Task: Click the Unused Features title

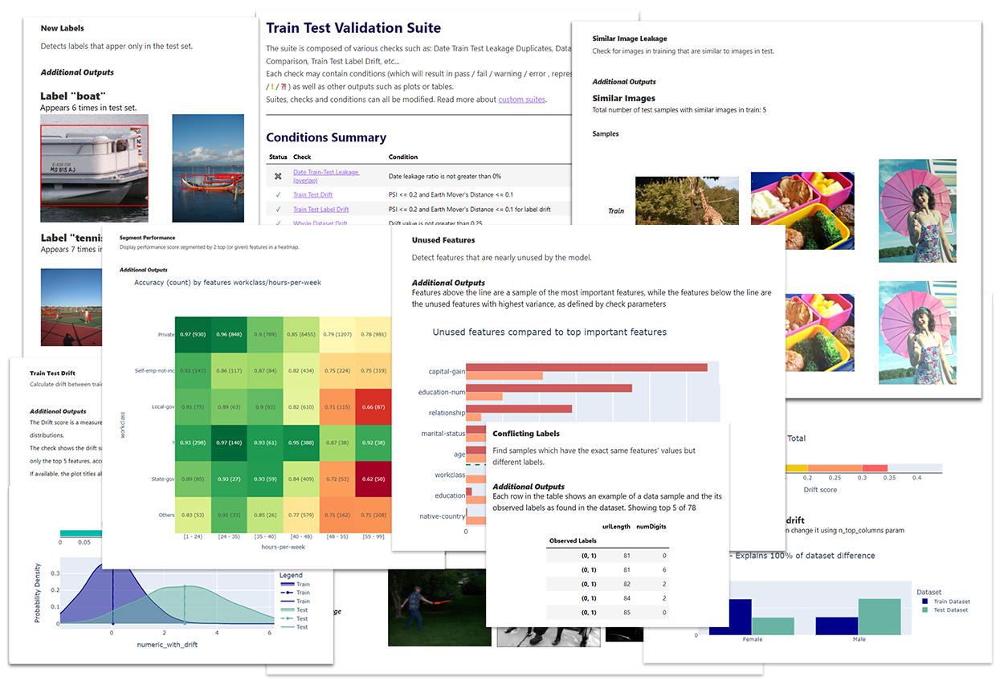Action: coord(443,240)
